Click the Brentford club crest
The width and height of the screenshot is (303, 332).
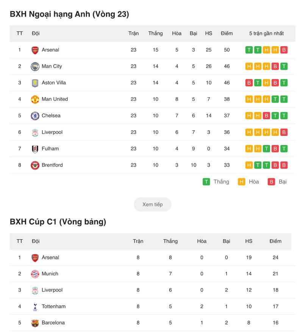point(35,165)
